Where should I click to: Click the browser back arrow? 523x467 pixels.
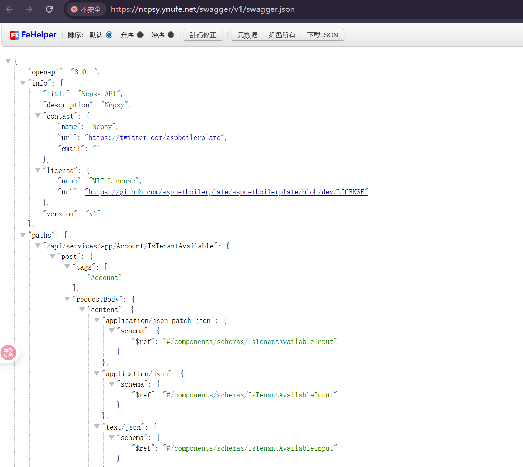point(10,9)
